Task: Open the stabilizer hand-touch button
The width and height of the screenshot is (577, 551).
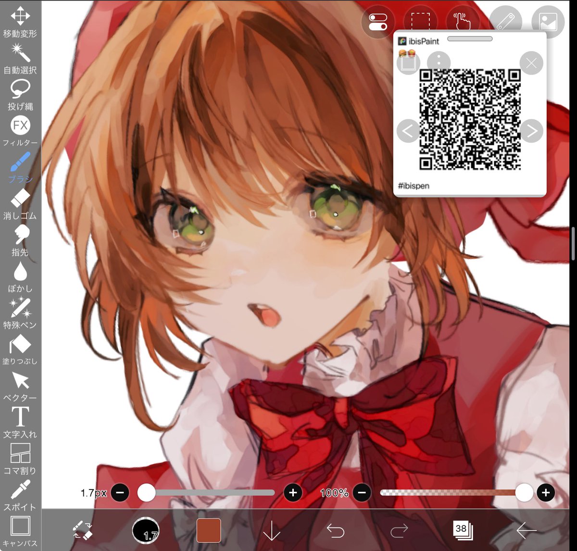Action: [463, 22]
